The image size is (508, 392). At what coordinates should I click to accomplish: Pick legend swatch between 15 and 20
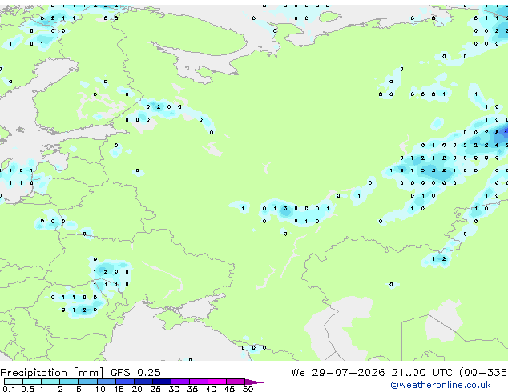pos(125,382)
